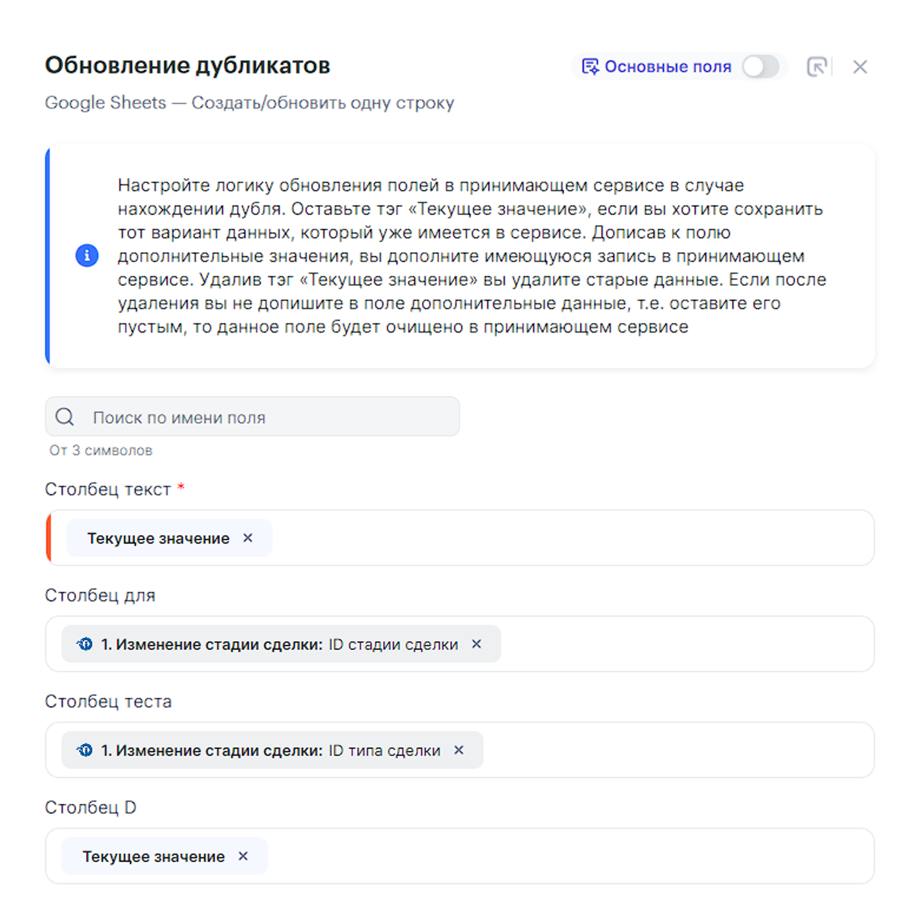The height and width of the screenshot is (904, 910).
Task: Focus the Поиск по имени поля field
Action: pyautogui.click(x=266, y=417)
